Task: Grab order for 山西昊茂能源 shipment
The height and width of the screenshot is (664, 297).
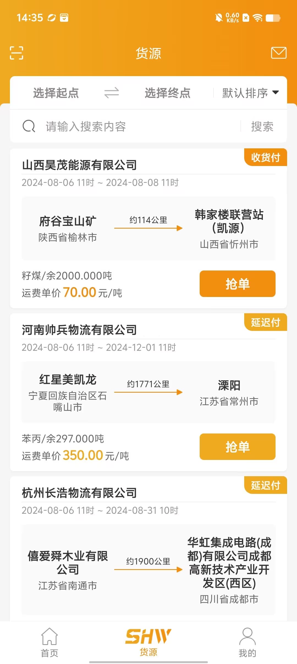Action: coord(238,284)
